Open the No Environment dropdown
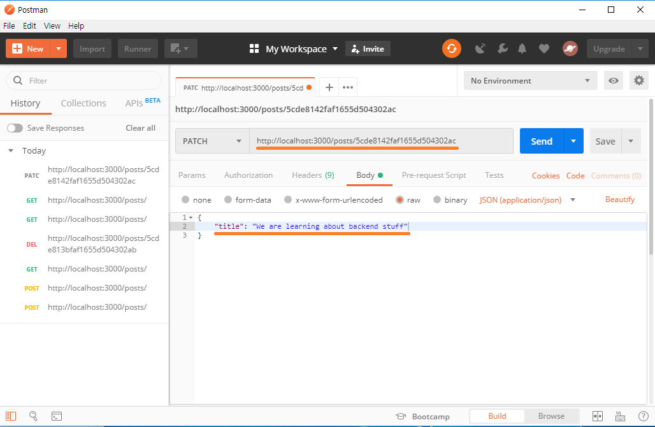This screenshot has width=655, height=427. click(x=531, y=81)
